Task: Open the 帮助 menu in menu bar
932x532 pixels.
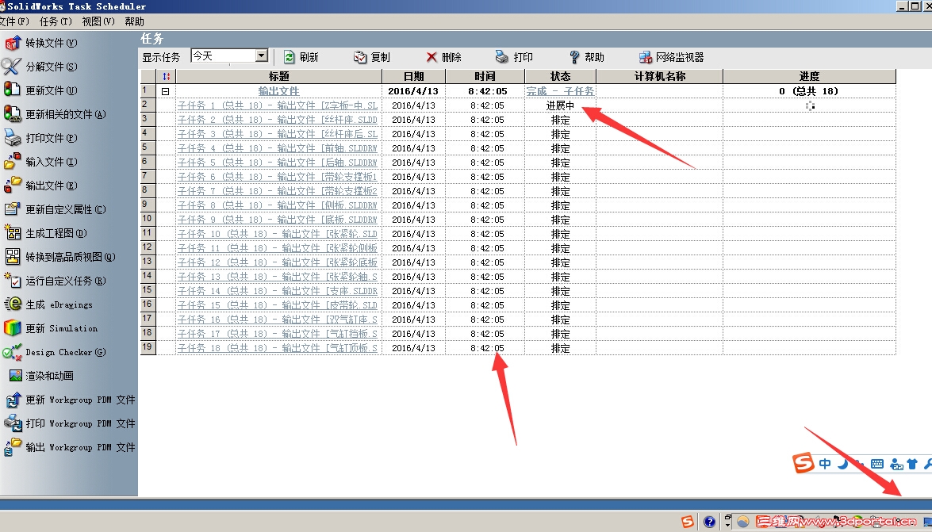Action: click(134, 21)
